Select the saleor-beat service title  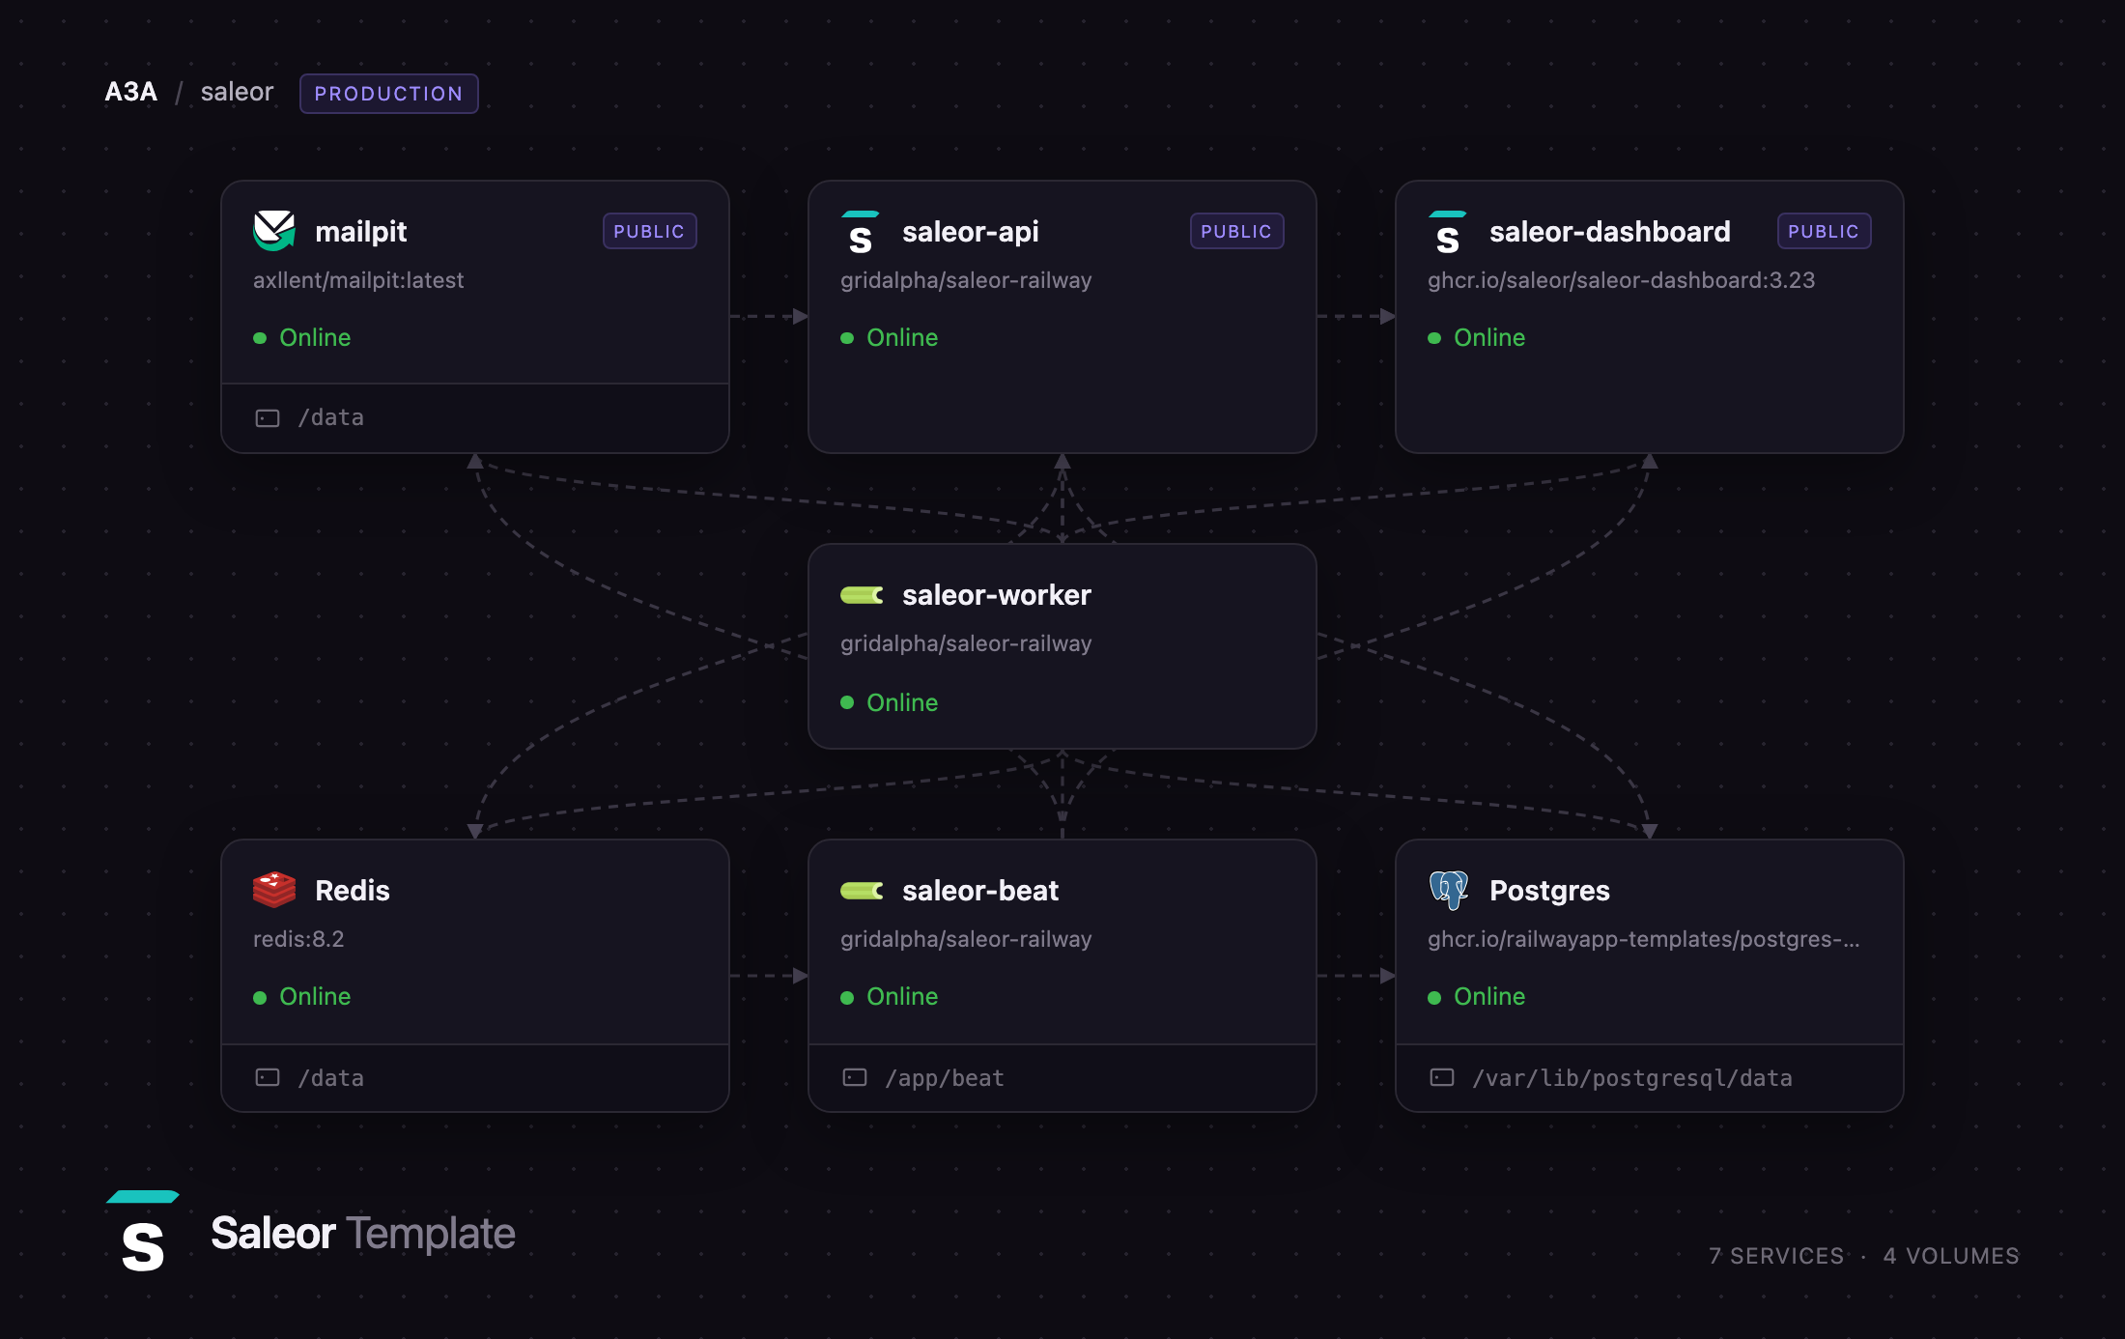(980, 891)
